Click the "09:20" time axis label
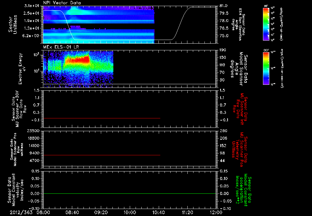312x216 pixels. coord(101,212)
